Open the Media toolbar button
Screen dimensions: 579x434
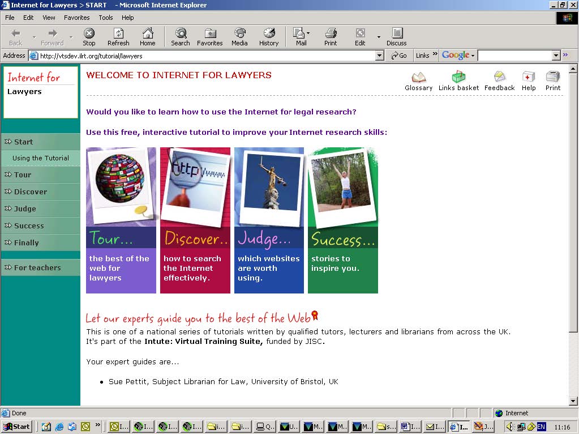(x=239, y=37)
